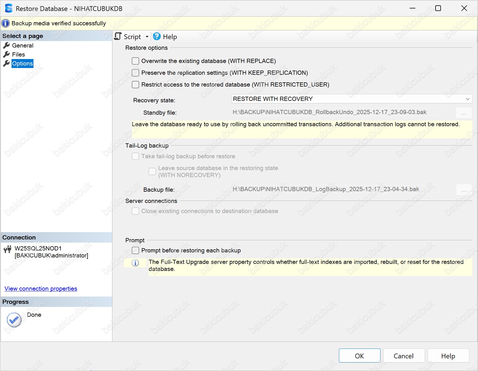The height and width of the screenshot is (371, 478).
Task: Enable Overwrite the existing database checkbox
Action: (135, 61)
